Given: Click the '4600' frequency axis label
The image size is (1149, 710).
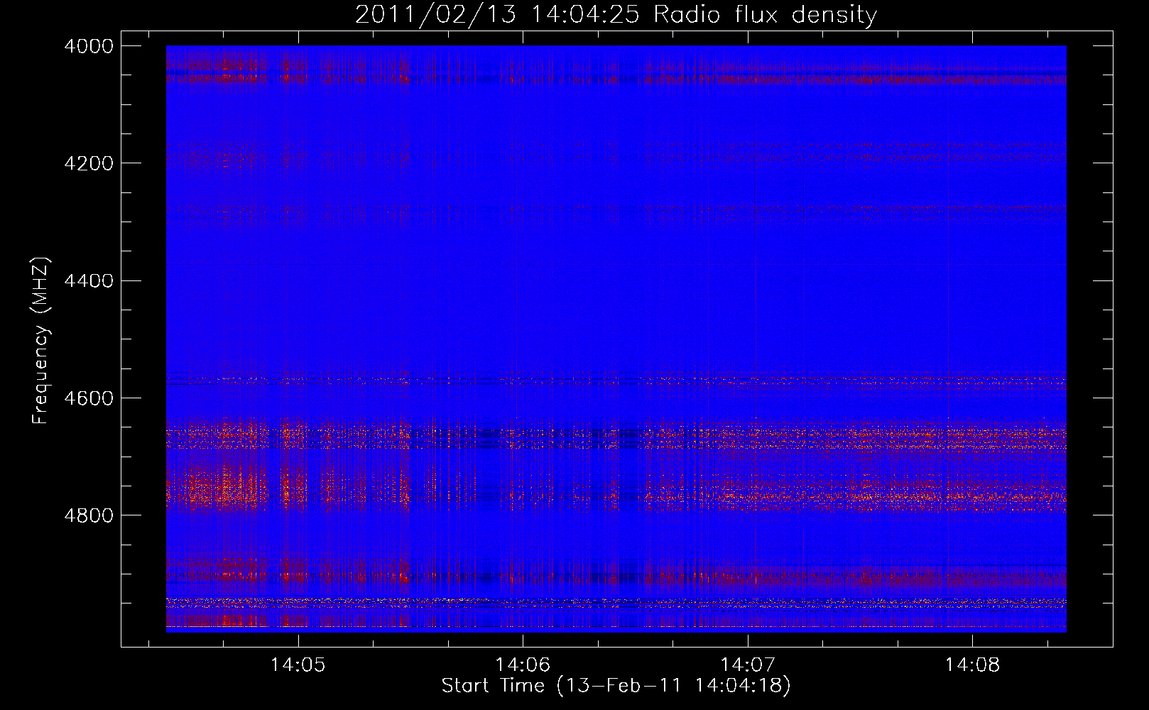Looking at the screenshot, I should tap(89, 398).
